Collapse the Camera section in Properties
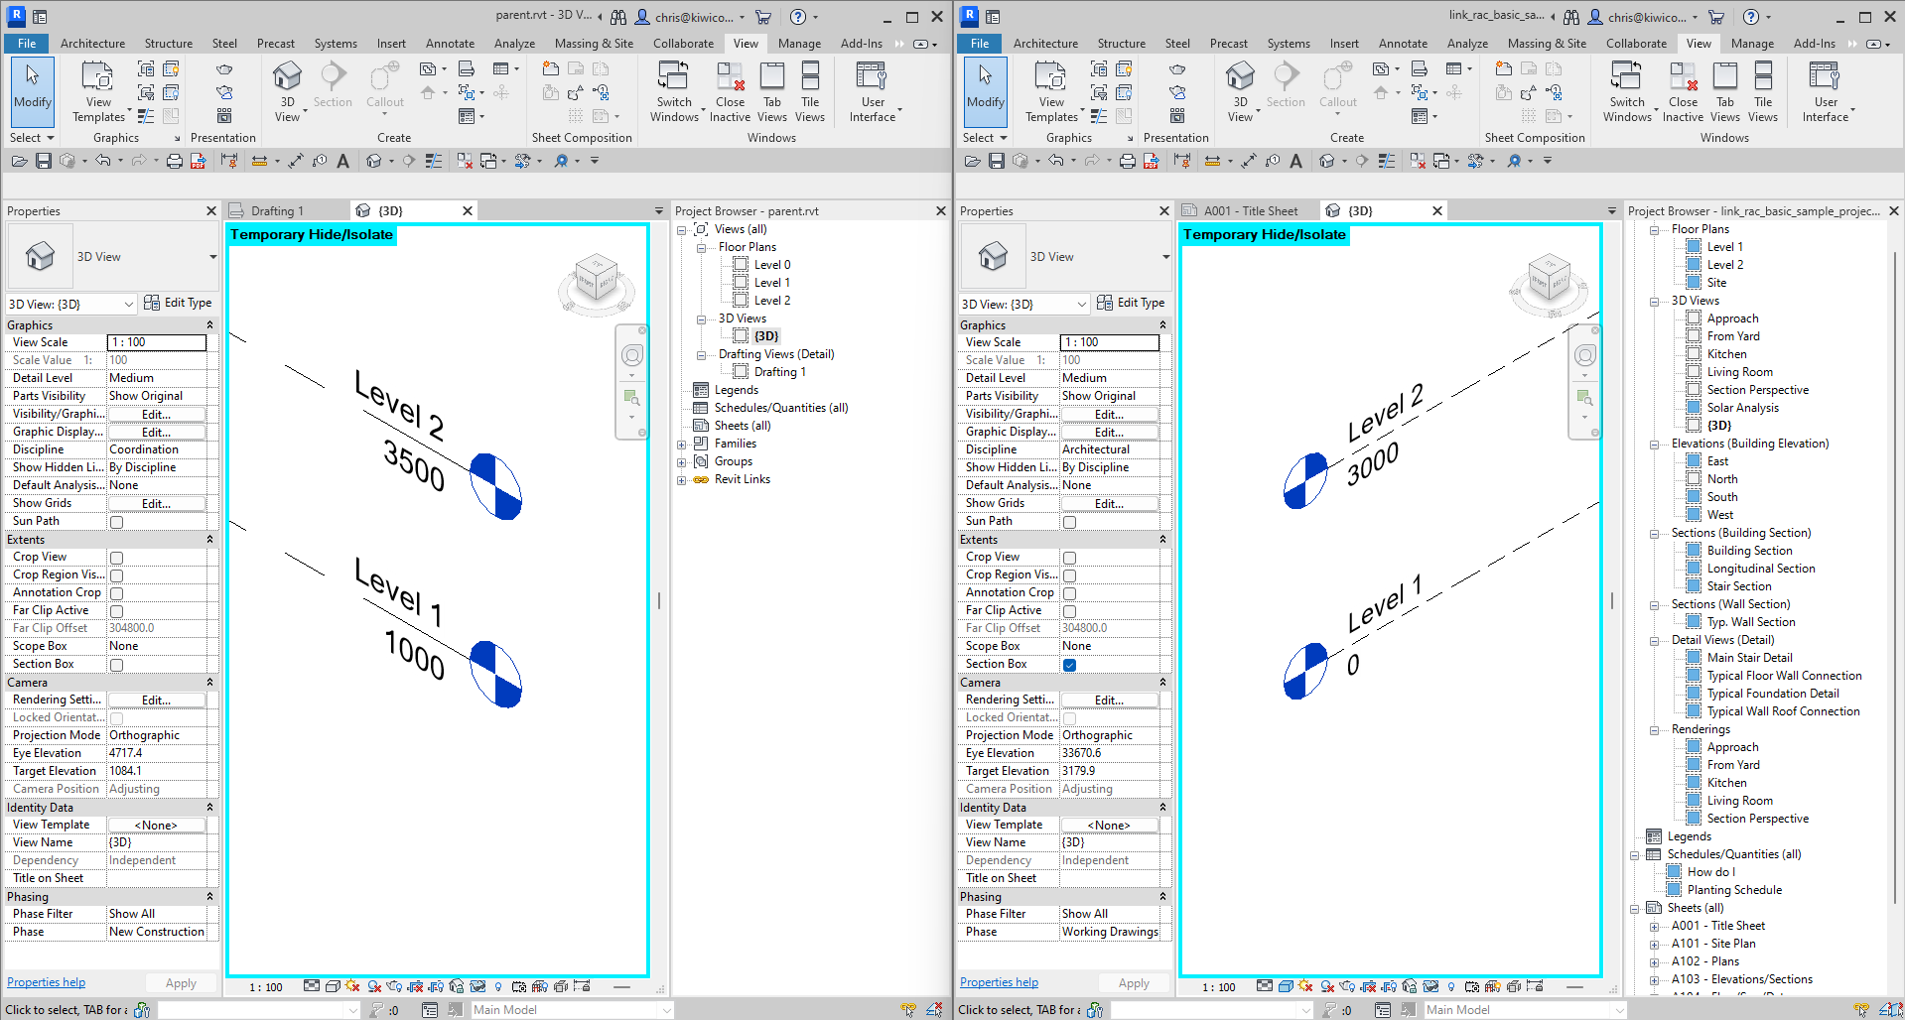 point(208,683)
